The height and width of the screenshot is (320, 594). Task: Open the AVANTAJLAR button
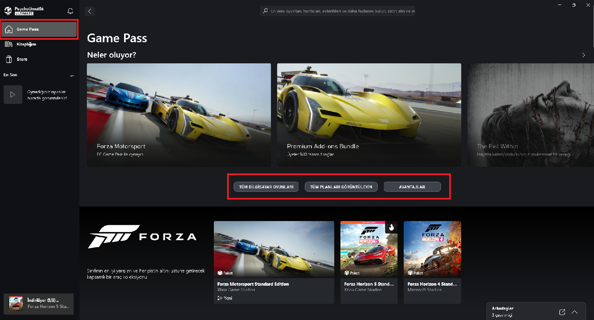(412, 187)
